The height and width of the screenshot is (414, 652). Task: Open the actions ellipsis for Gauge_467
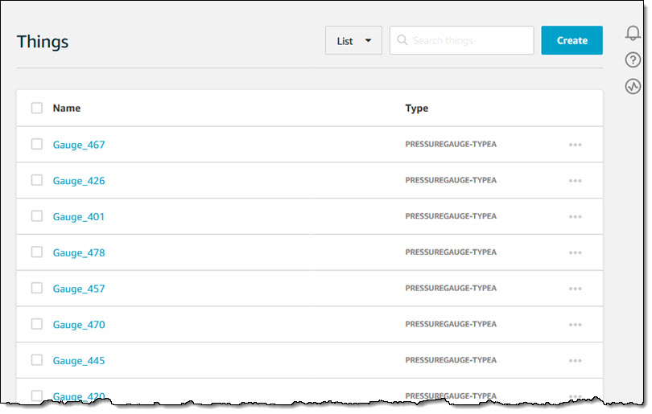pyautogui.click(x=575, y=146)
